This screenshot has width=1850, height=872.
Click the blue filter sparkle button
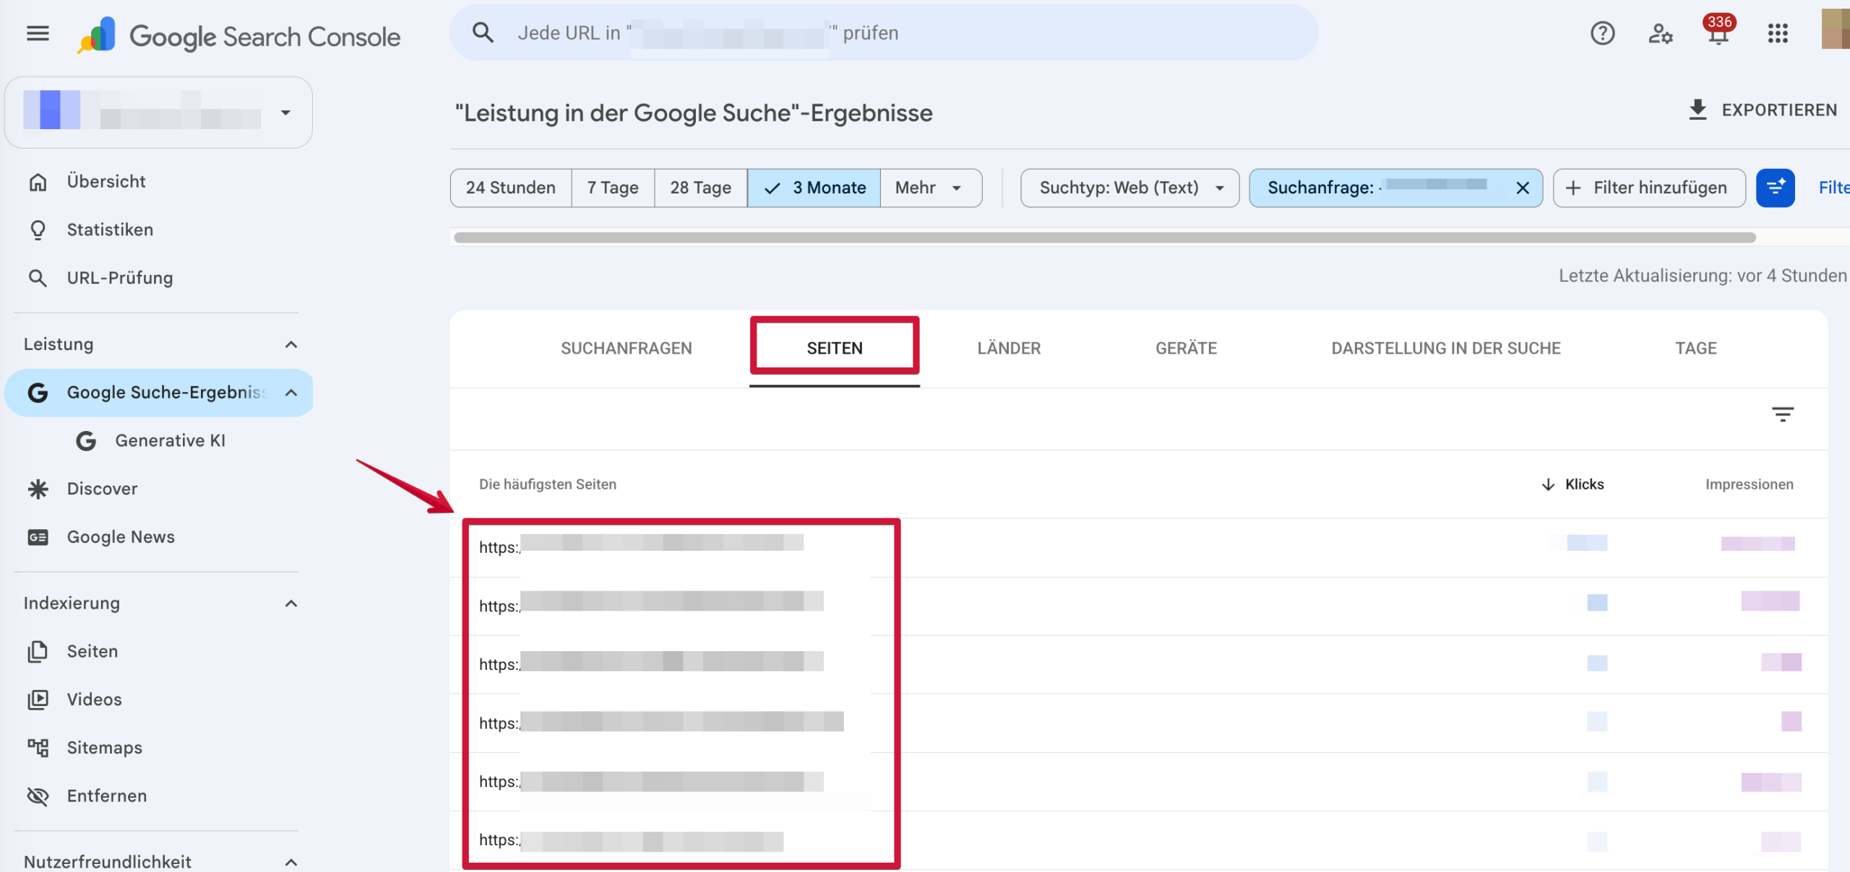pyautogui.click(x=1776, y=188)
